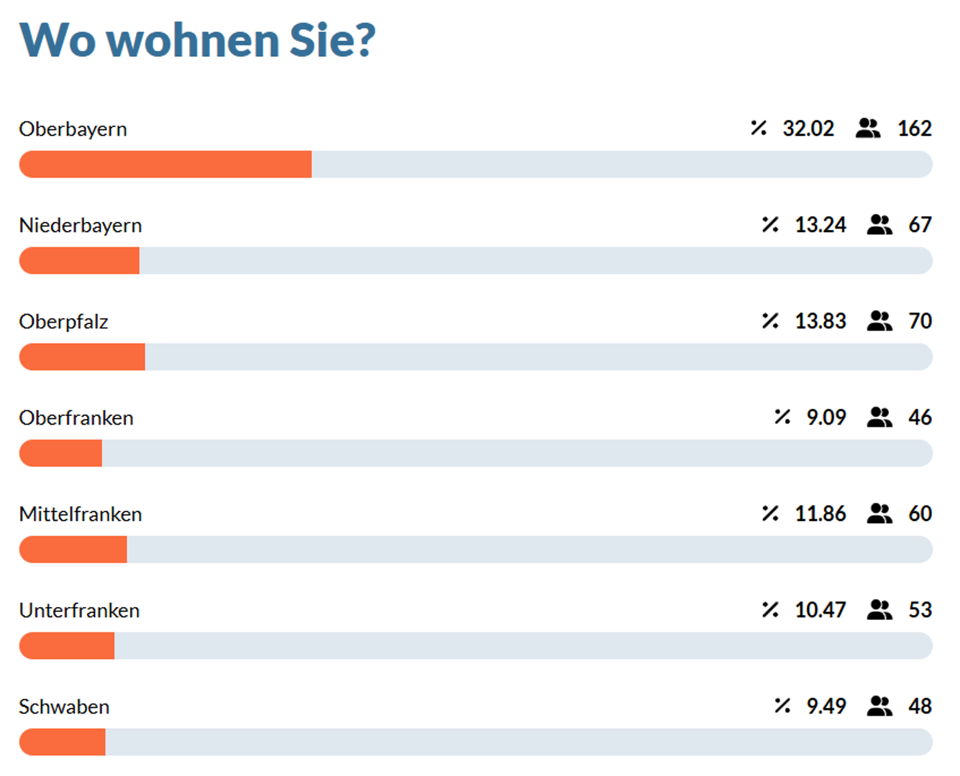
Task: Click the orange Mittelfranken bar fill
Action: (73, 550)
